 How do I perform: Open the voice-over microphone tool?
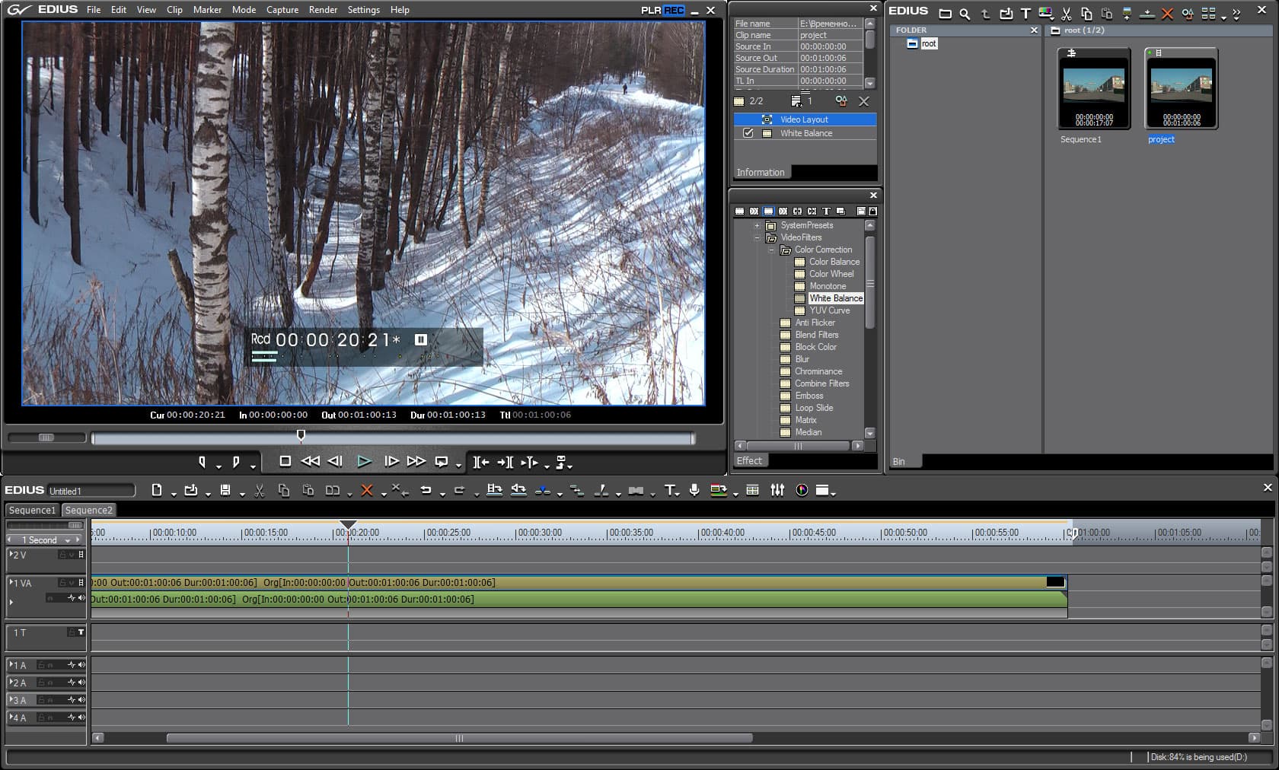pos(694,491)
